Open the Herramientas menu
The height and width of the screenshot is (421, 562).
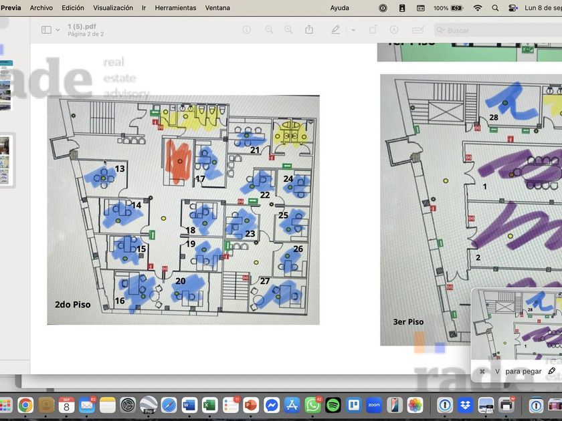pos(175,7)
